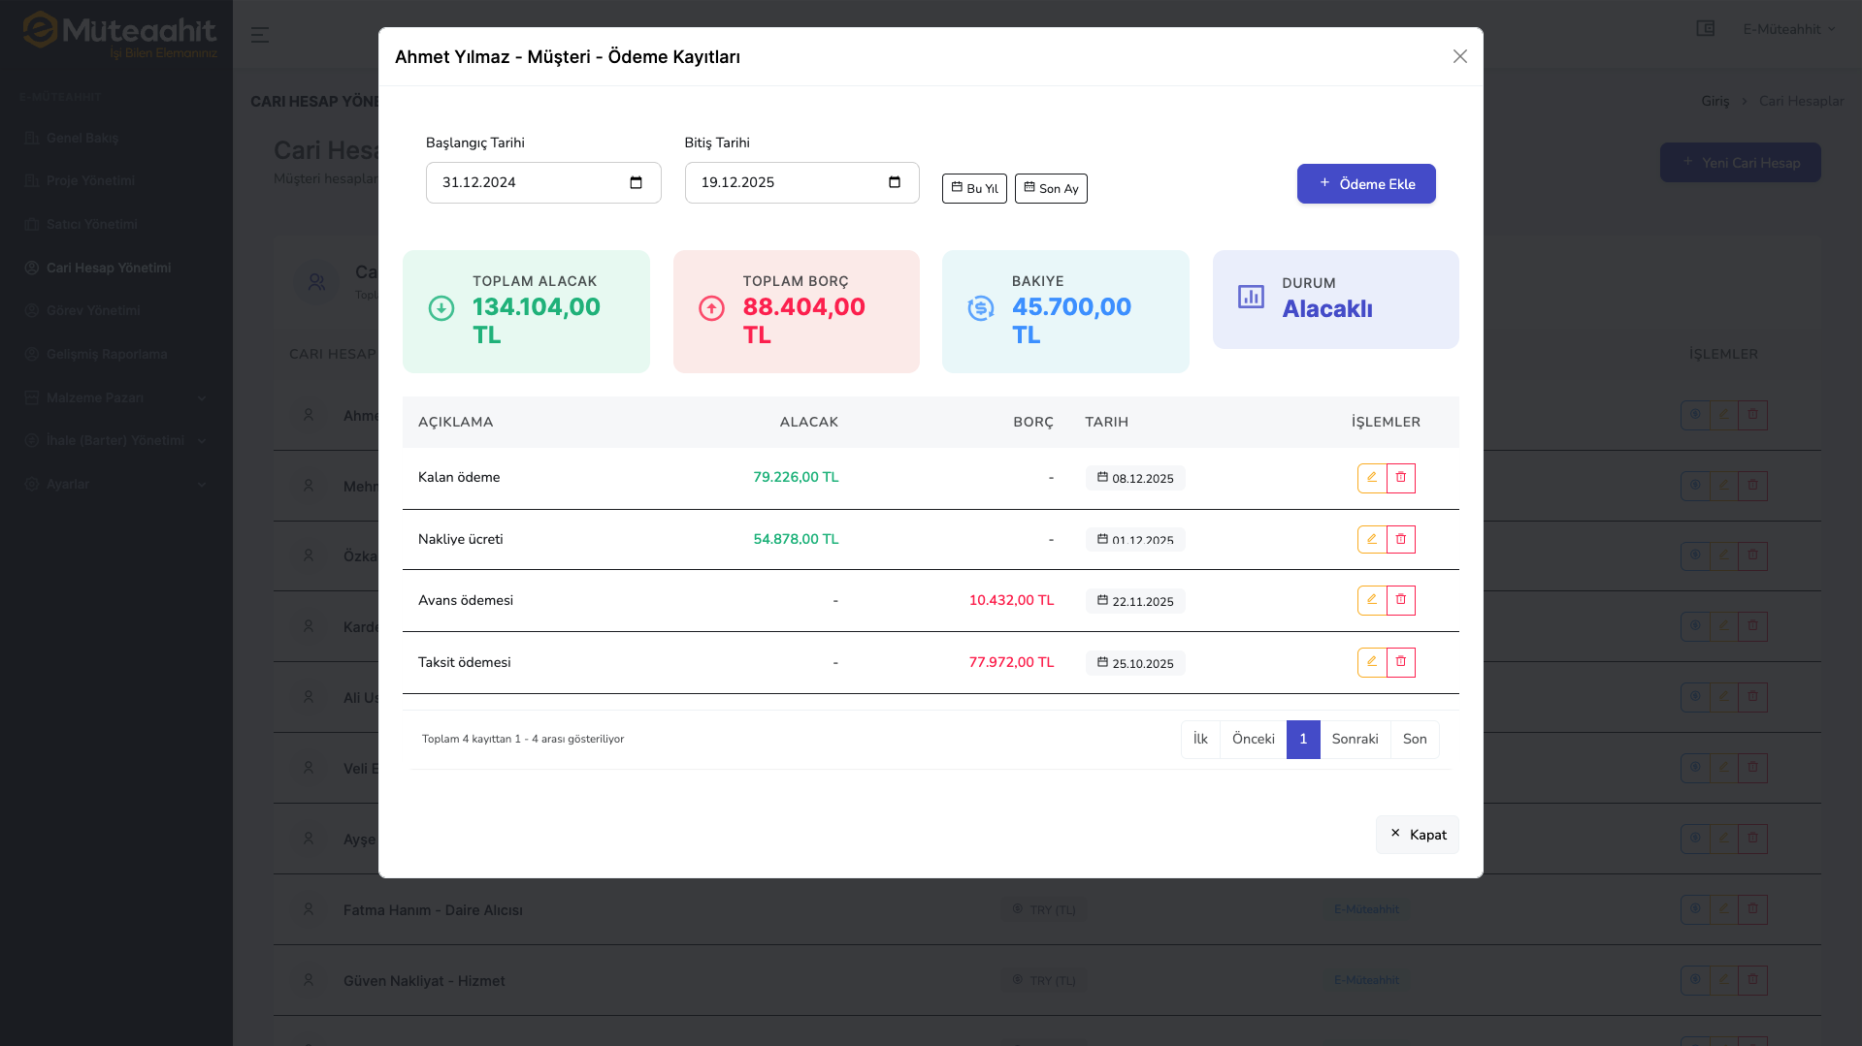Open the Bitiş Tarihi calendar picker

pyautogui.click(x=894, y=182)
